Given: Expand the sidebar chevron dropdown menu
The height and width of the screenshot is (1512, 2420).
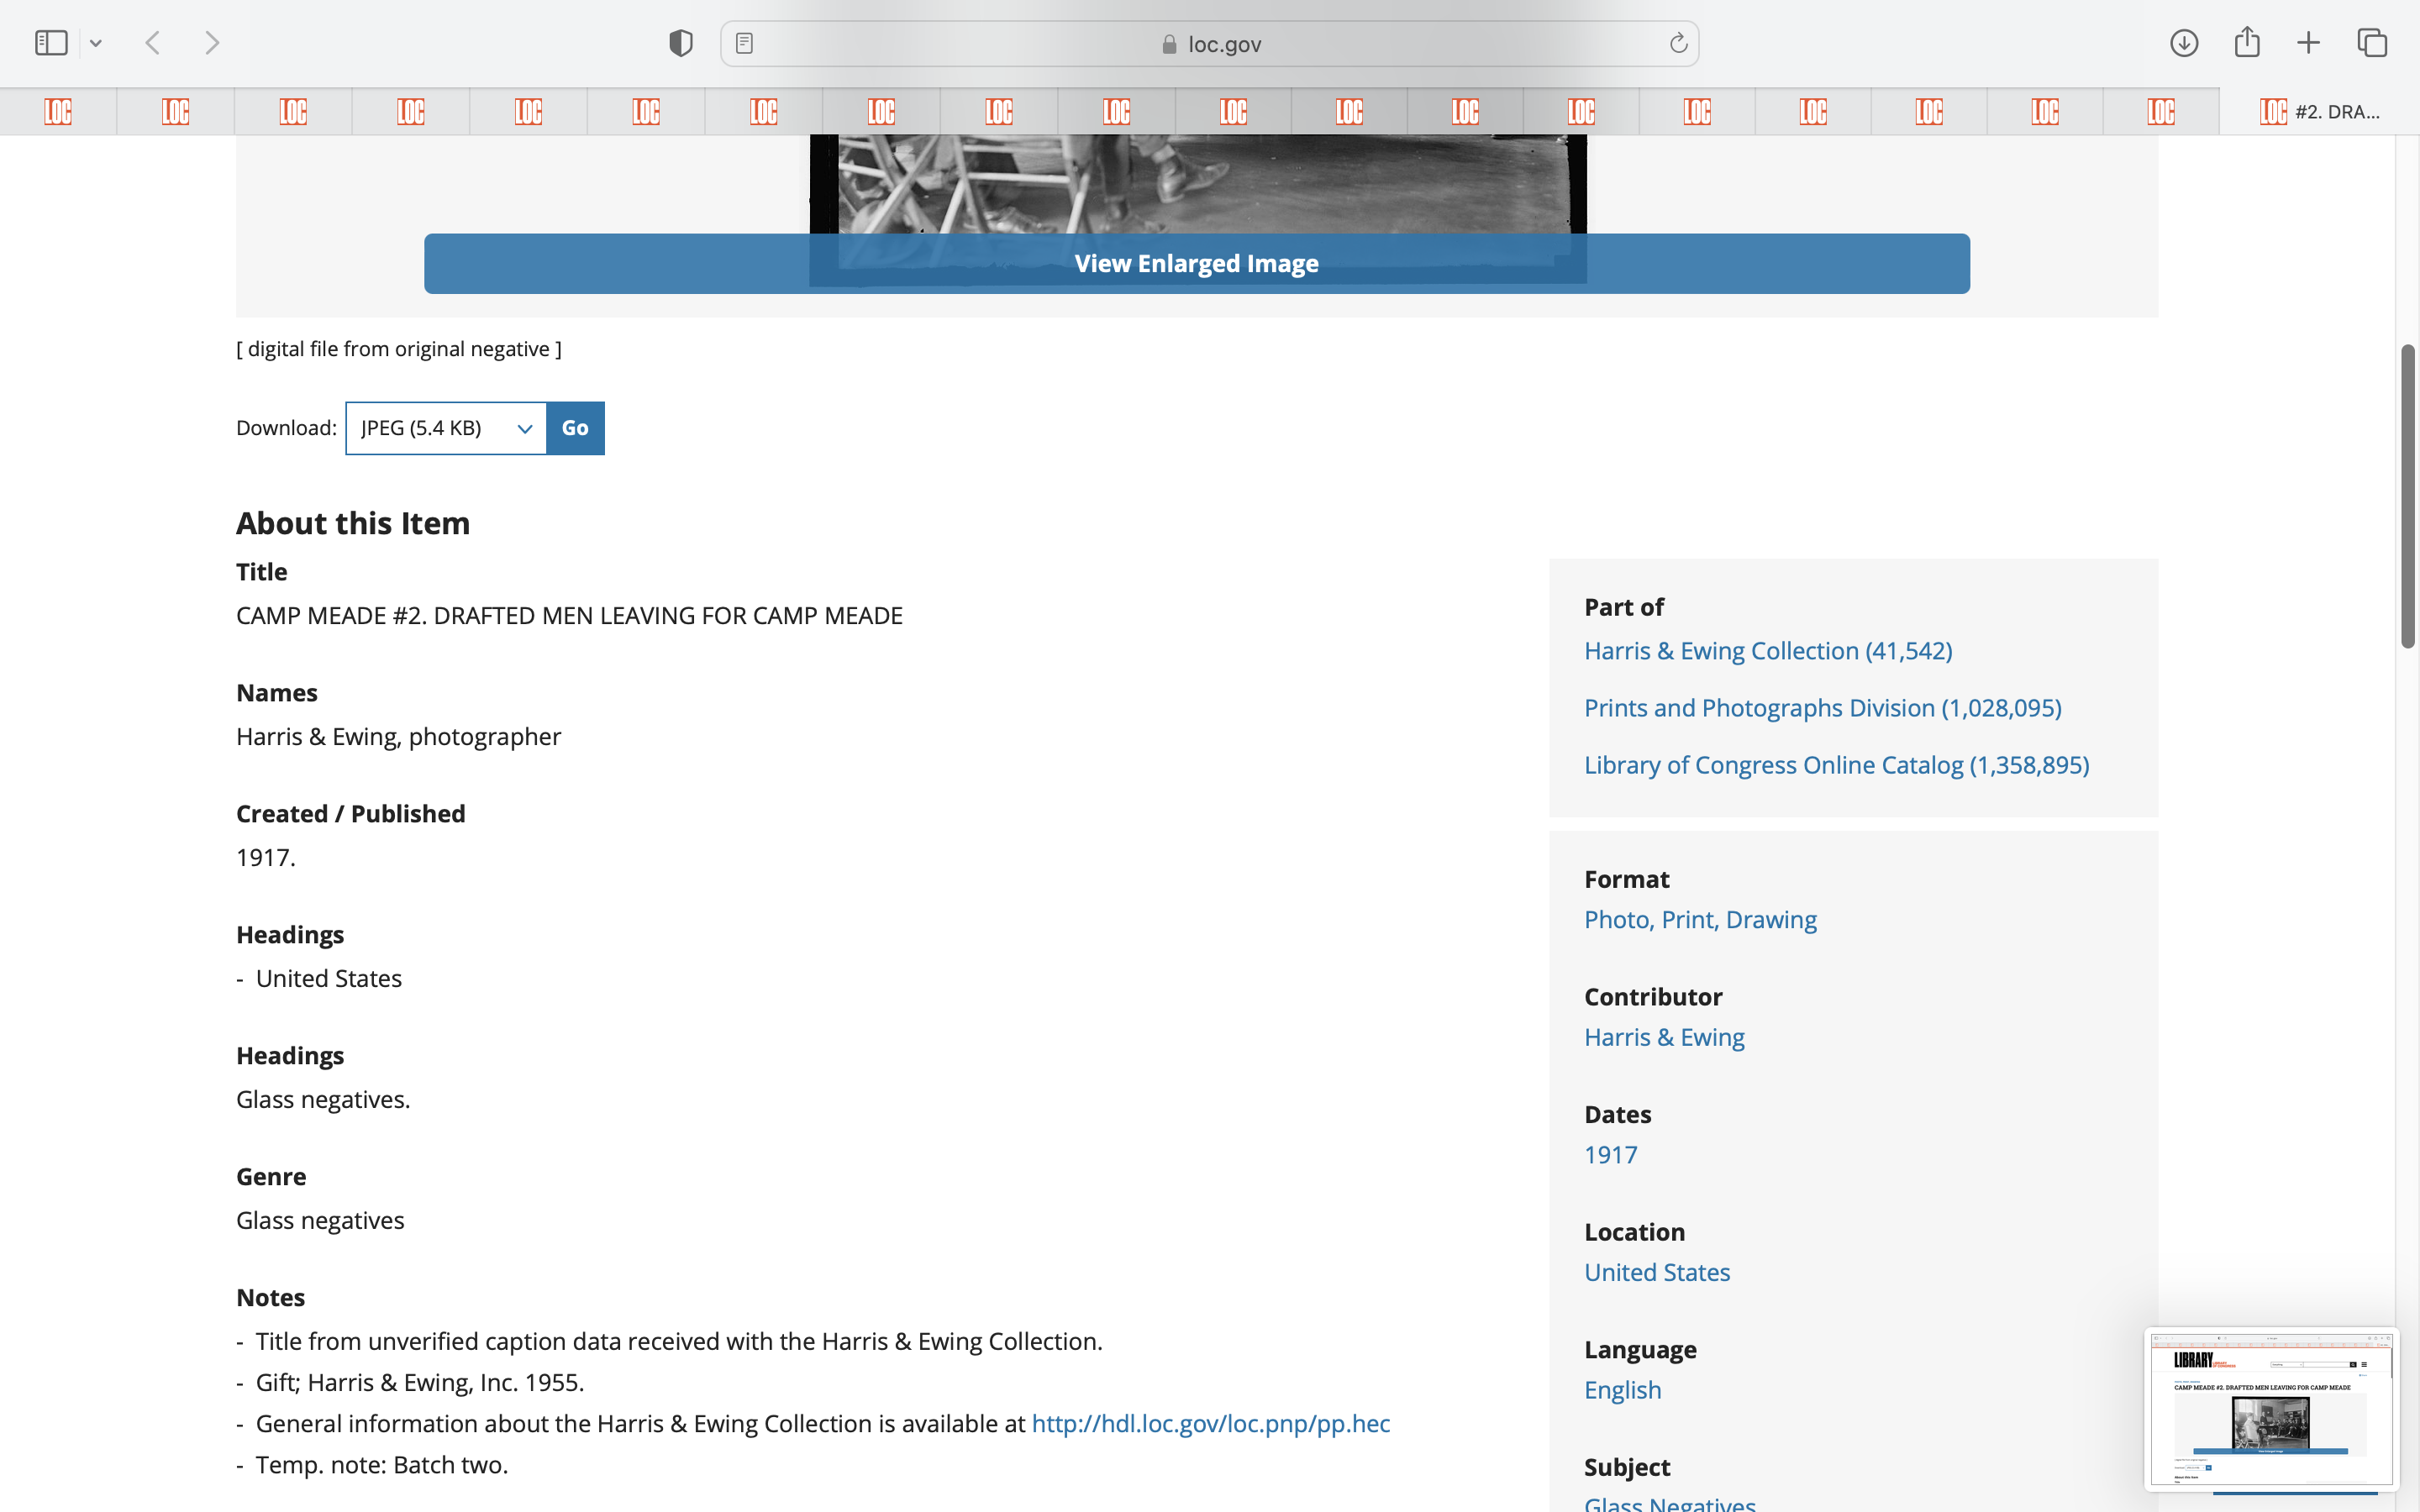Looking at the screenshot, I should click(96, 43).
